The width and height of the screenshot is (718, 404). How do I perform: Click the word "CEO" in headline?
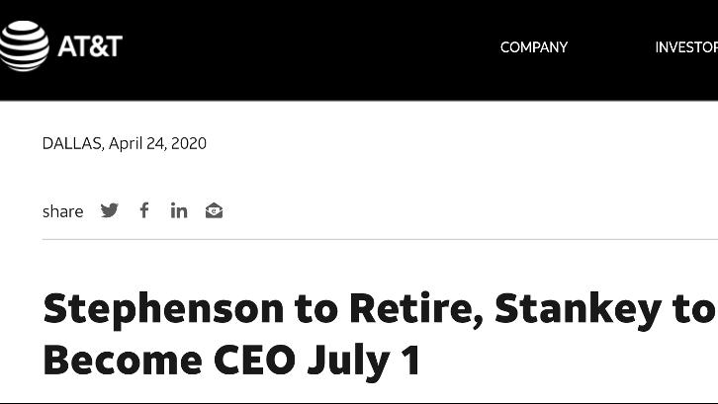tap(253, 361)
